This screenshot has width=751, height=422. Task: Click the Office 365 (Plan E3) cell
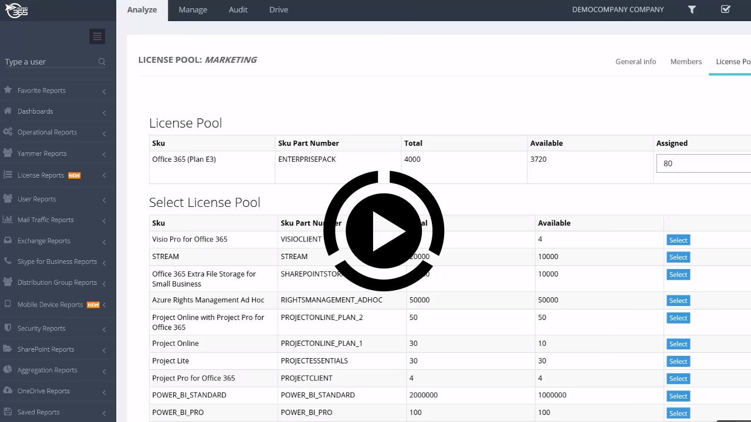pos(212,167)
